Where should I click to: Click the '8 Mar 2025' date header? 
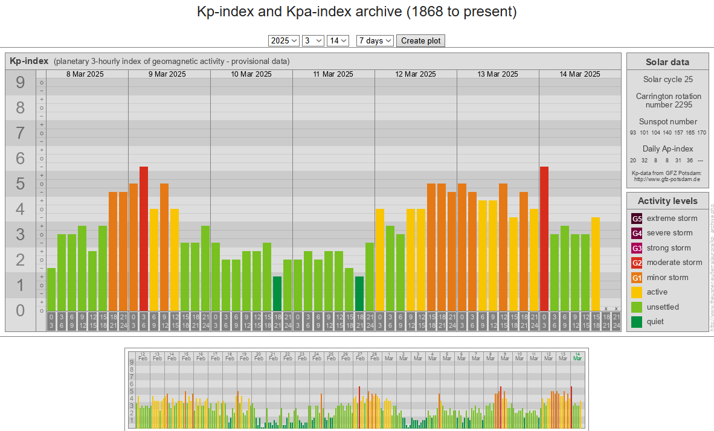click(85, 74)
